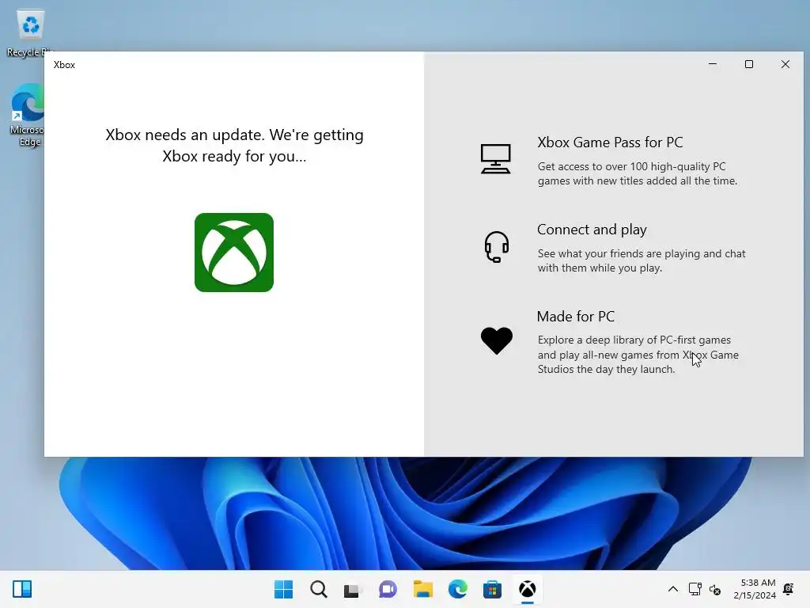
Task: Click the network status tray icon
Action: click(x=695, y=589)
